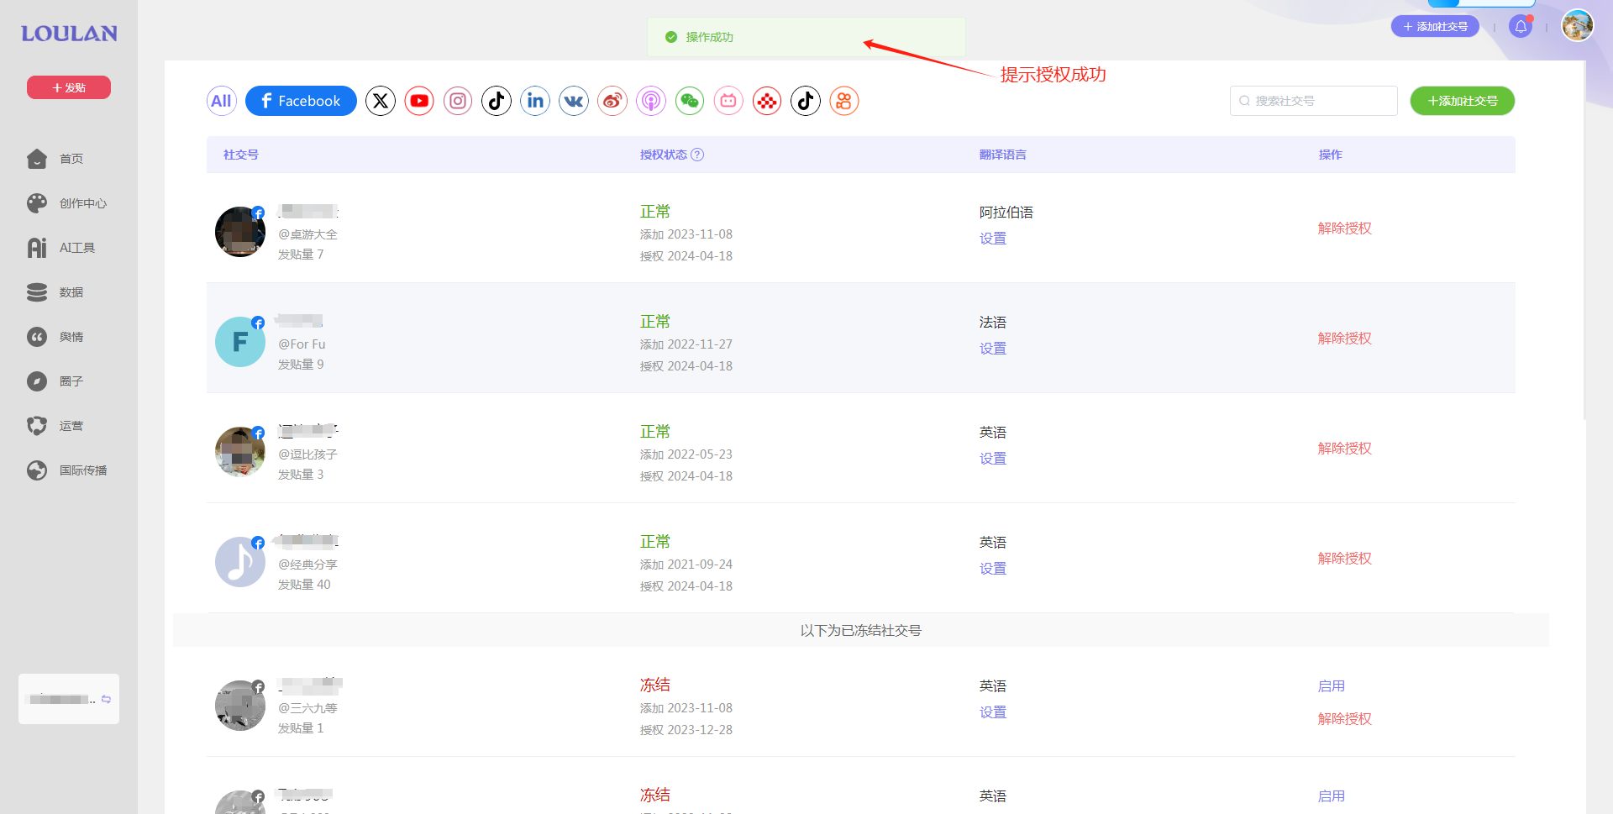Open AI工具 in sidebar
1613x814 pixels.
point(61,248)
